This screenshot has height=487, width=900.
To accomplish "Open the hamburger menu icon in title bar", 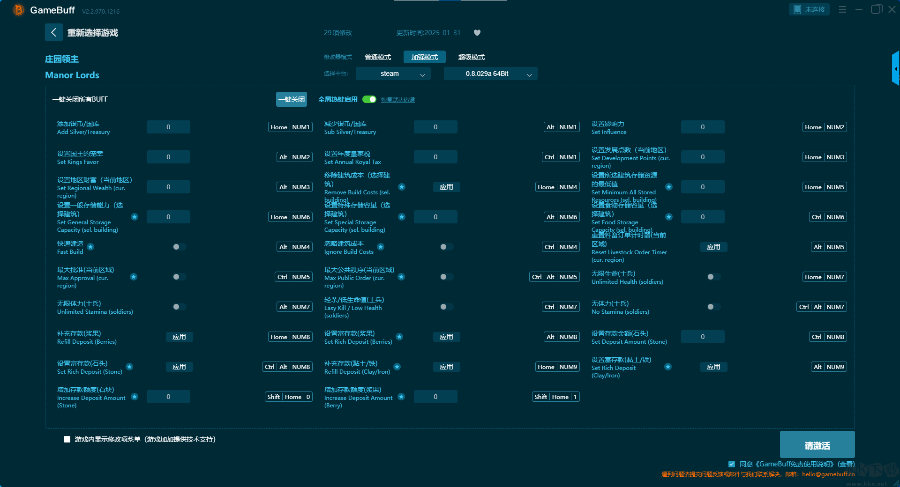I will pyautogui.click(x=842, y=9).
